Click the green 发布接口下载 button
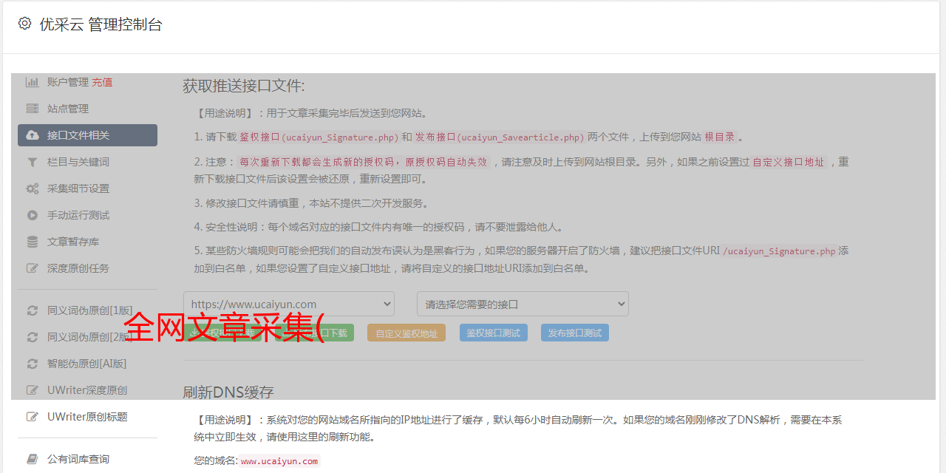The width and height of the screenshot is (946, 473). [315, 333]
